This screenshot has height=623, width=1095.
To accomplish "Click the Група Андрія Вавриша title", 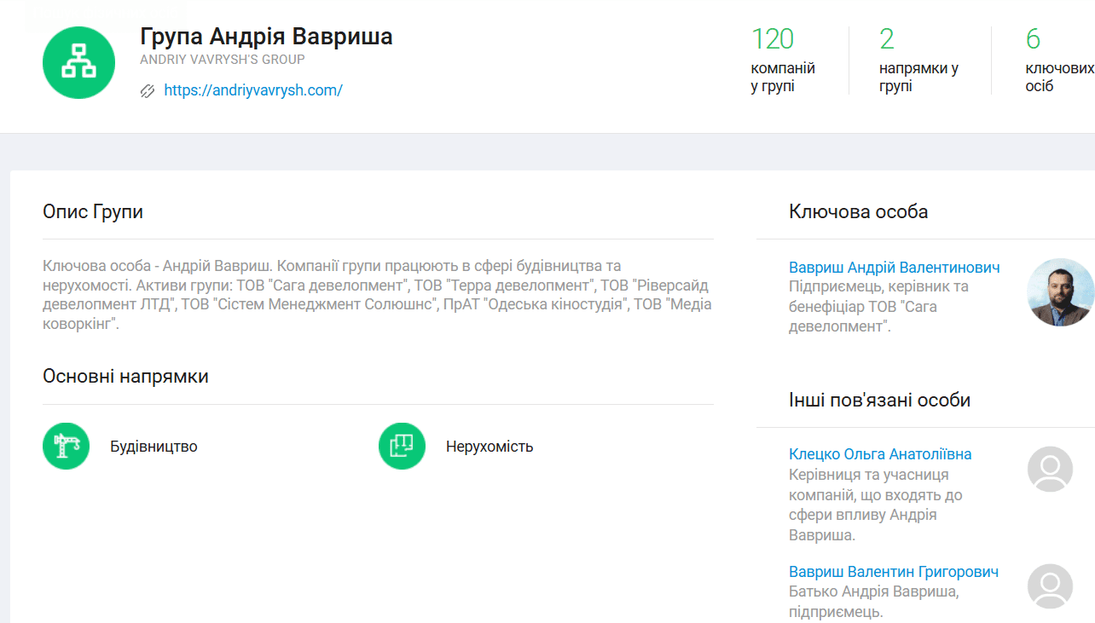I will (266, 37).
